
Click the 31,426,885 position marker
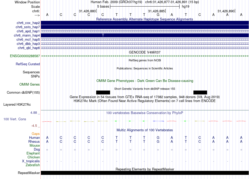tap(157, 11)
